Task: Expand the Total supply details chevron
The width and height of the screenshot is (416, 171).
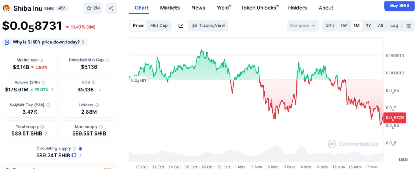Action: click(46, 133)
